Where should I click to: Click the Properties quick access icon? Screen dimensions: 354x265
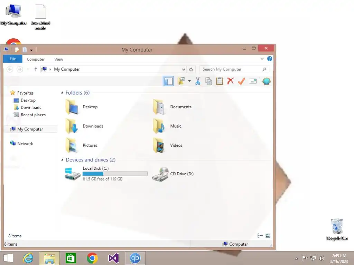(17, 50)
